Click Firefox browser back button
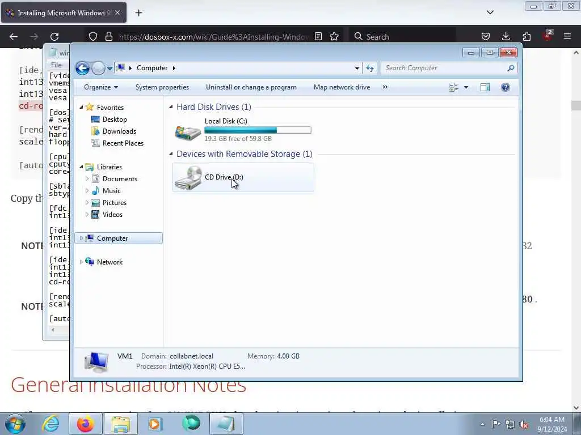Screen dimensions: 581x435 (x=14, y=37)
